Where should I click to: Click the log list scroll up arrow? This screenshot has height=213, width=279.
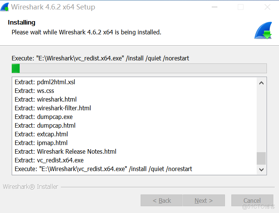pos(261,83)
